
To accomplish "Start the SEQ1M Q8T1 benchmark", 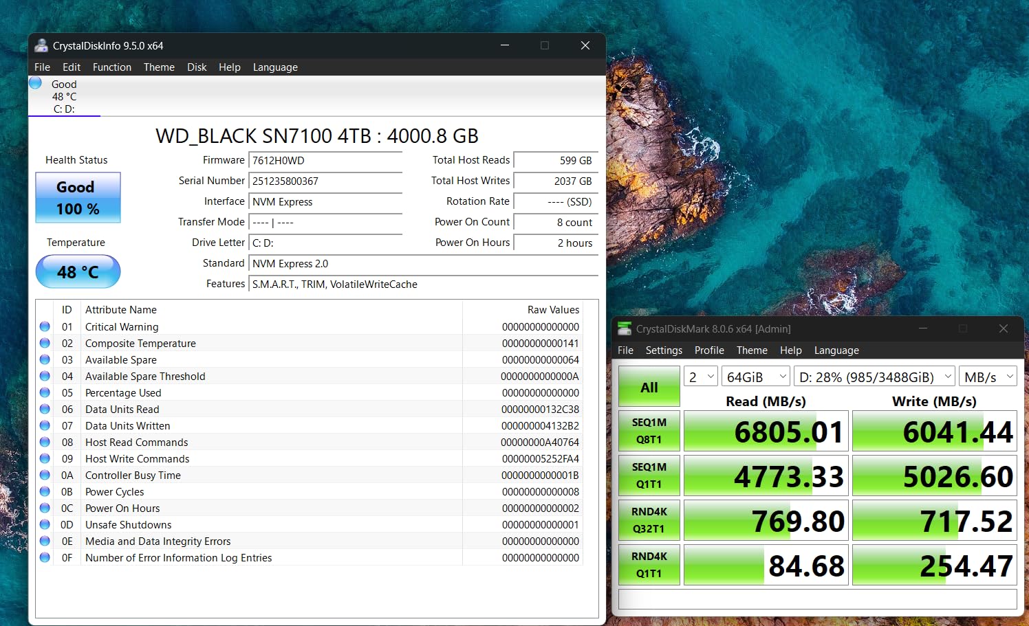I will click(648, 430).
